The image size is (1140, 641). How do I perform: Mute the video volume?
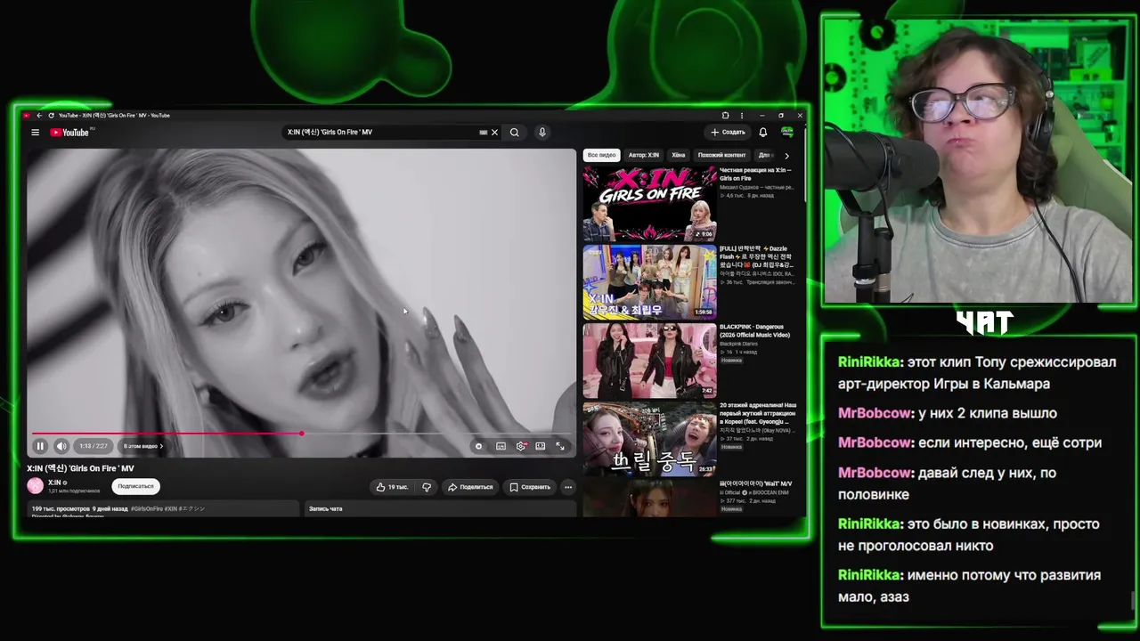pyautogui.click(x=61, y=446)
